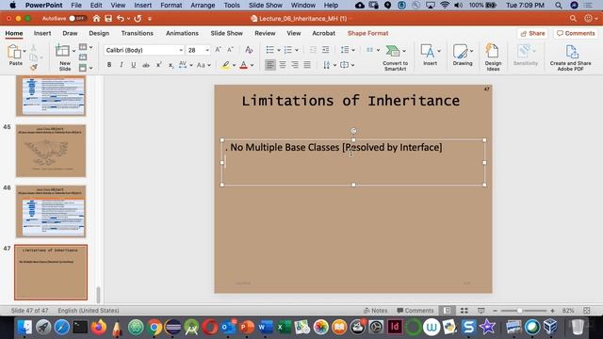Apply superscript formatting

tap(158, 65)
